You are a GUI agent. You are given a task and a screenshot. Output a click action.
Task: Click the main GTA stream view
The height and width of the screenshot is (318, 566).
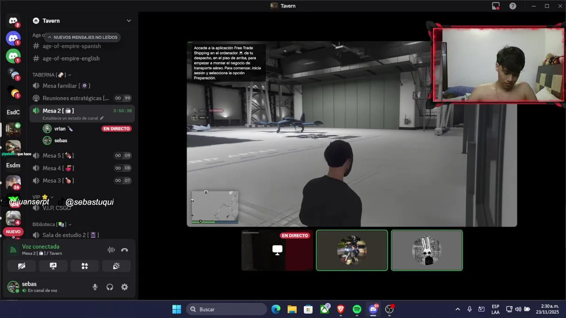click(352, 134)
